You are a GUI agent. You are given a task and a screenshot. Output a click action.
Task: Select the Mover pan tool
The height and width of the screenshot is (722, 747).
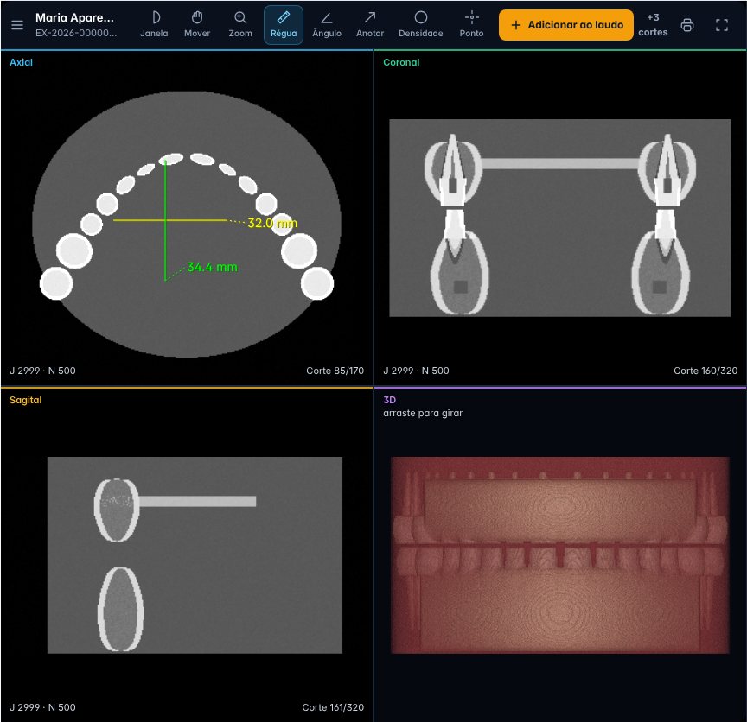pyautogui.click(x=197, y=25)
